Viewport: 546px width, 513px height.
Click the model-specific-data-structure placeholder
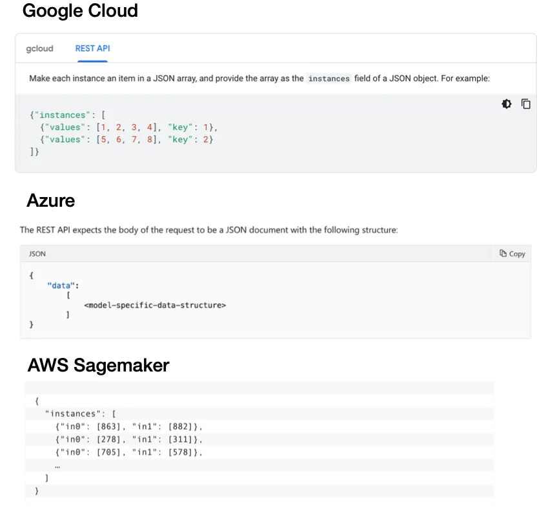point(155,305)
